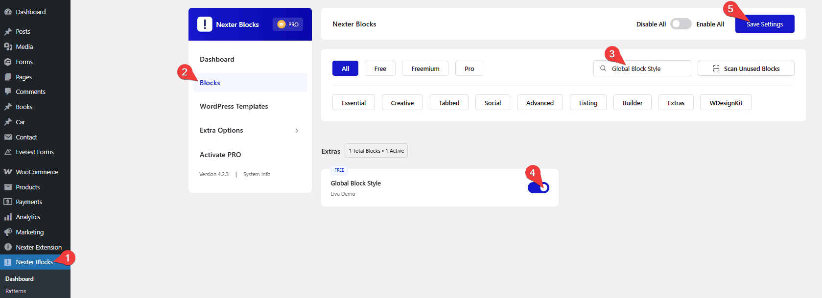Click Scan Unused Blocks button
822x298 pixels.
tap(746, 69)
